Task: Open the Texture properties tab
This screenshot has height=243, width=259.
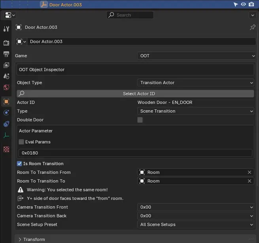Action: click(6, 149)
